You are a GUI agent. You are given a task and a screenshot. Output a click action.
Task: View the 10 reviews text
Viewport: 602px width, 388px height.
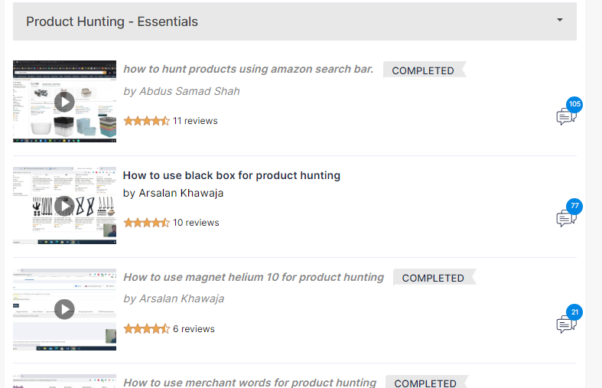(196, 223)
